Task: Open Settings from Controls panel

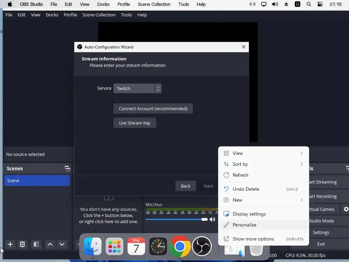Action: click(x=321, y=232)
